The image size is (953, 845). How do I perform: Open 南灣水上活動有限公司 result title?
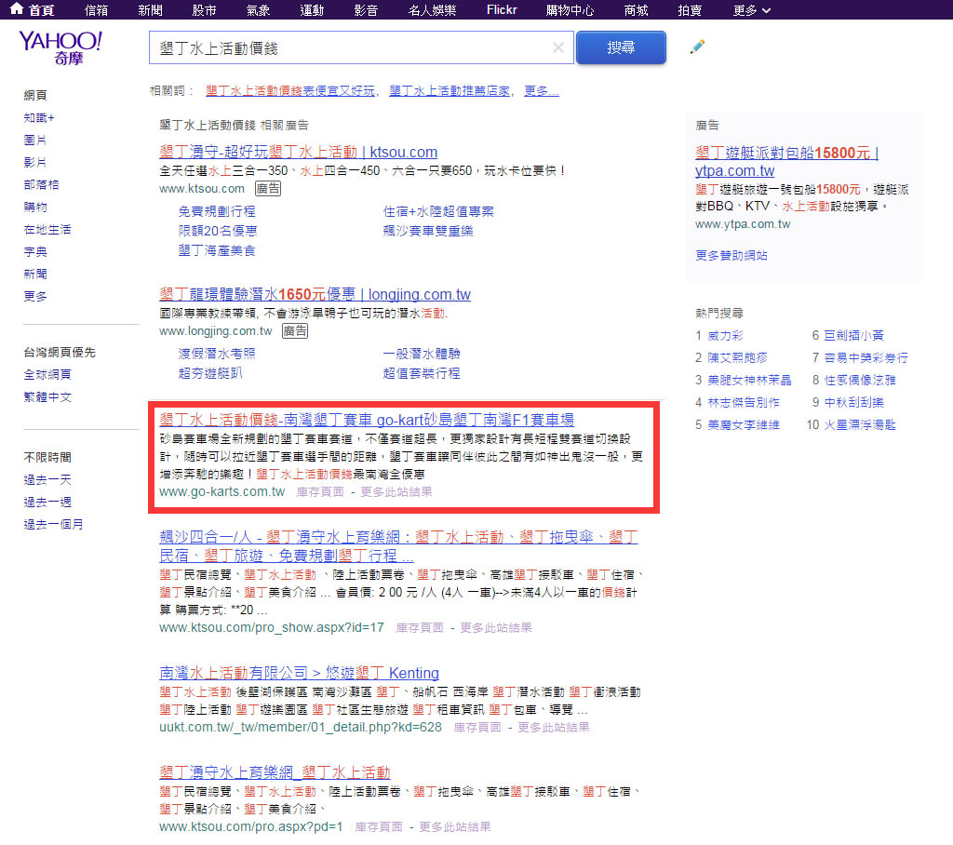299,673
